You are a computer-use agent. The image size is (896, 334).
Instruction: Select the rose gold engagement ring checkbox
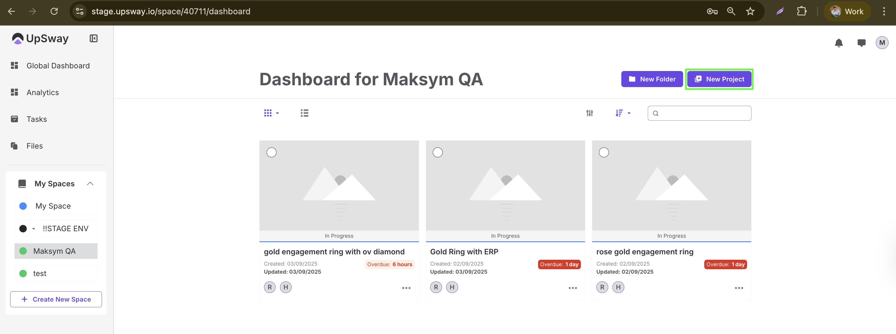click(x=604, y=152)
